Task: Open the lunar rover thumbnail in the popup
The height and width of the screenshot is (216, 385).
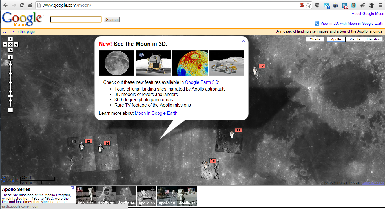Action: point(227,63)
